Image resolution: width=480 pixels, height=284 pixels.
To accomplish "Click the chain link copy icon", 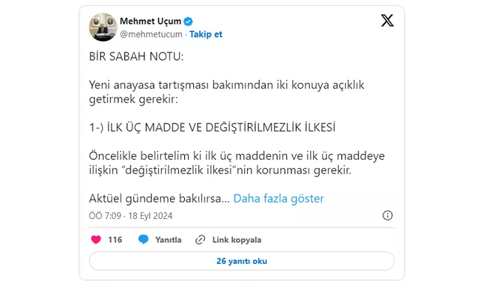I will tap(200, 240).
